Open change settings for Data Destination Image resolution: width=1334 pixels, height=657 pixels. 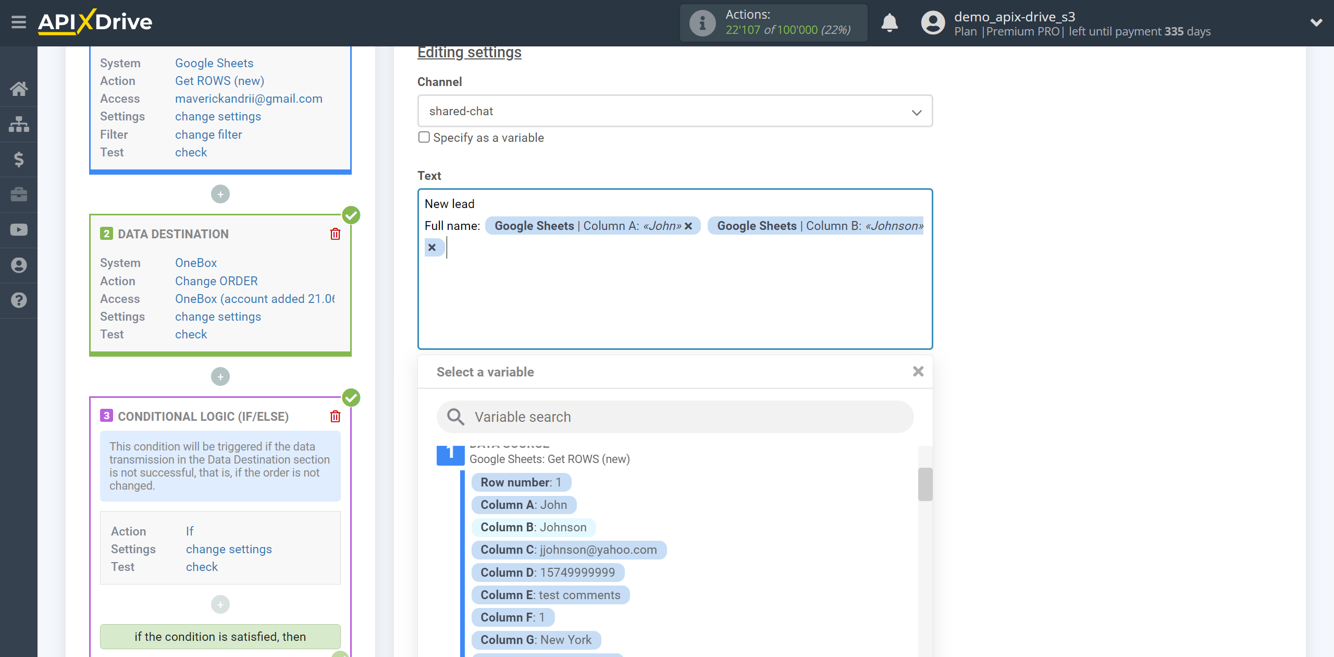(217, 317)
